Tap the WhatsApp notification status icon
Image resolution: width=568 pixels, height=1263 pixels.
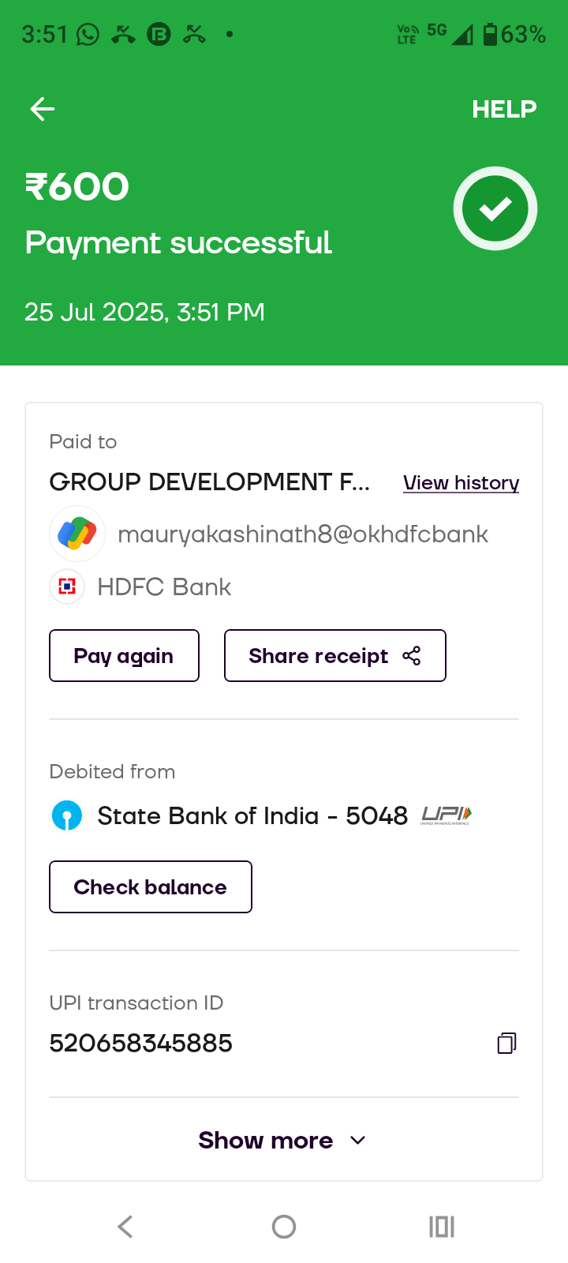click(x=88, y=35)
